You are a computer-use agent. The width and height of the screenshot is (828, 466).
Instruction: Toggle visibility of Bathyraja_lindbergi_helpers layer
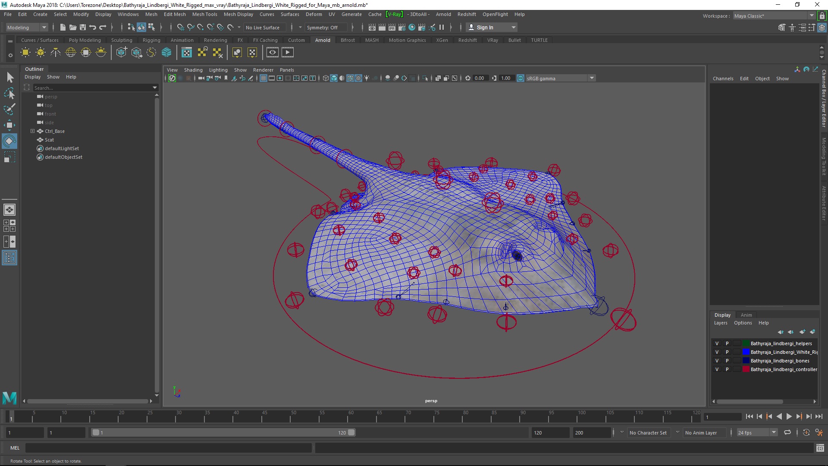717,343
